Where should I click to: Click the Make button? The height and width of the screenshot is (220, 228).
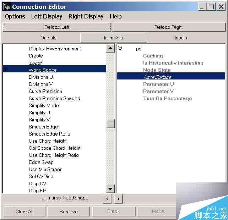click(158, 211)
